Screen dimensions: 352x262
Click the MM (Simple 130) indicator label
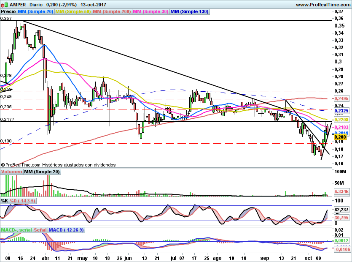(190, 11)
